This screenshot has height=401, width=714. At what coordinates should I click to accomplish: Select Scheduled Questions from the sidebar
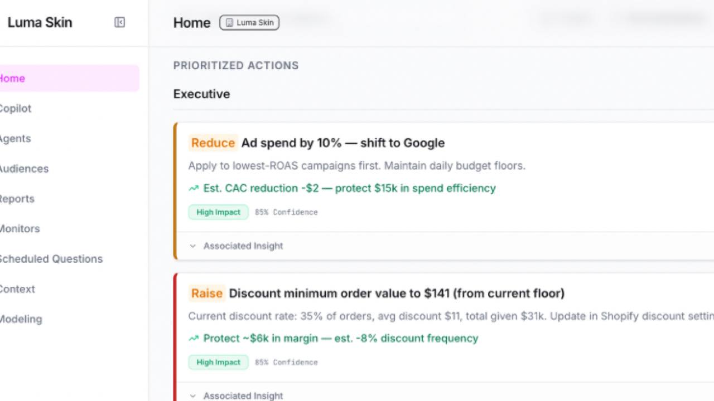[51, 259]
